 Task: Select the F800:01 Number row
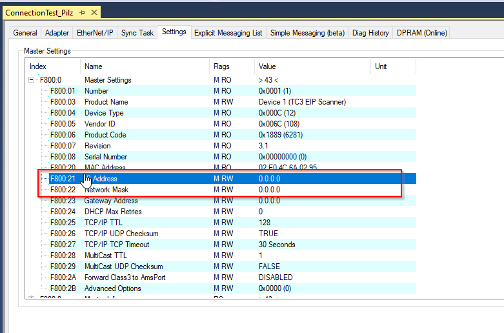(x=221, y=90)
